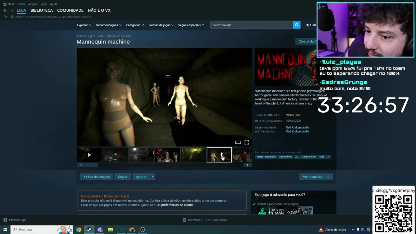Open Red Kraken studio distributor link
The width and height of the screenshot is (416, 234).
pos(297,132)
